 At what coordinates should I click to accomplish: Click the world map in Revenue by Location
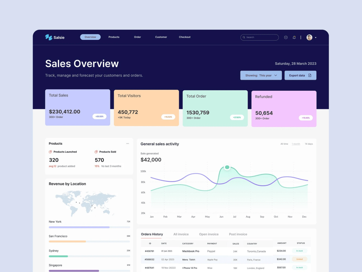85,203
